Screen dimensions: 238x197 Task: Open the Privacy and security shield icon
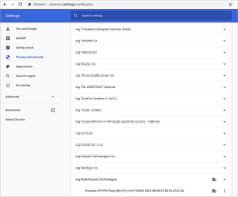pos(8,57)
